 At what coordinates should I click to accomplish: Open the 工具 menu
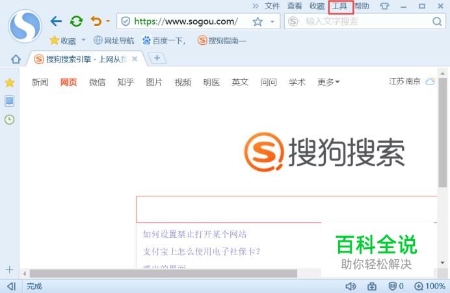(340, 6)
